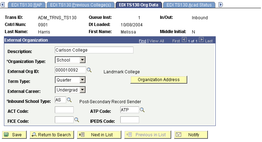262x142 pixels.
Task: Click the IPEDS Code field
Action: pos(130,120)
